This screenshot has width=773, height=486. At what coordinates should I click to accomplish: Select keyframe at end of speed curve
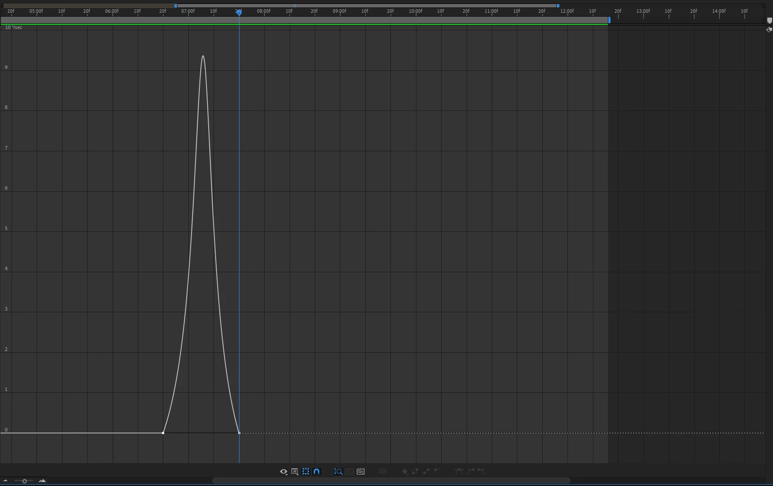click(239, 433)
